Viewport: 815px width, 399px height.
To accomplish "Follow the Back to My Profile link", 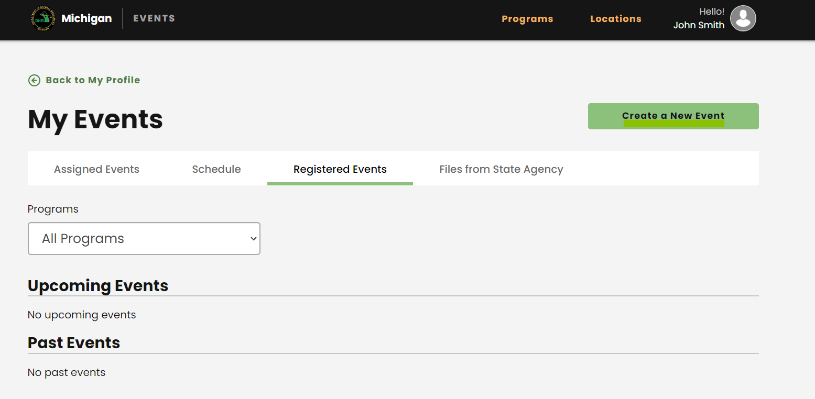I will (93, 80).
